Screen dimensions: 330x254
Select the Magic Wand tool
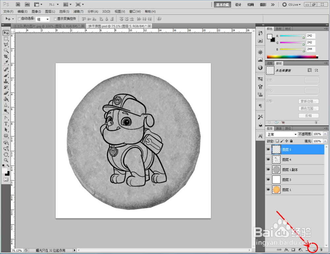[x=6, y=50]
